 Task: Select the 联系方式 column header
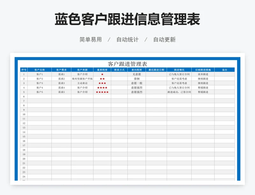119,70
